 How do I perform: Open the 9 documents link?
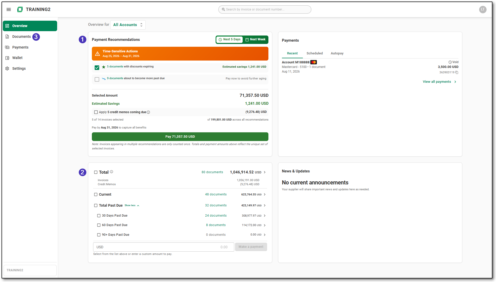115,78
